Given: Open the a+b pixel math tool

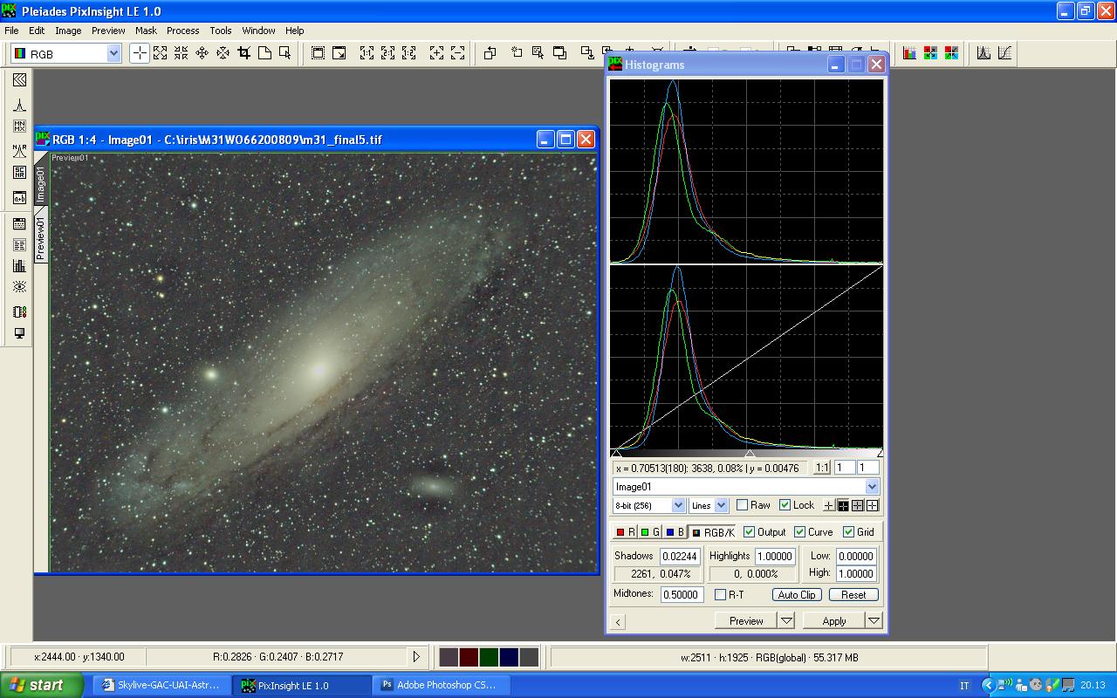Looking at the screenshot, I should (19, 198).
